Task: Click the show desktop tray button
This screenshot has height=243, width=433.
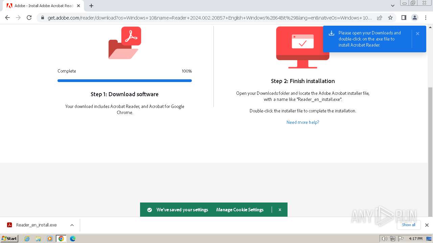Action: point(429,239)
